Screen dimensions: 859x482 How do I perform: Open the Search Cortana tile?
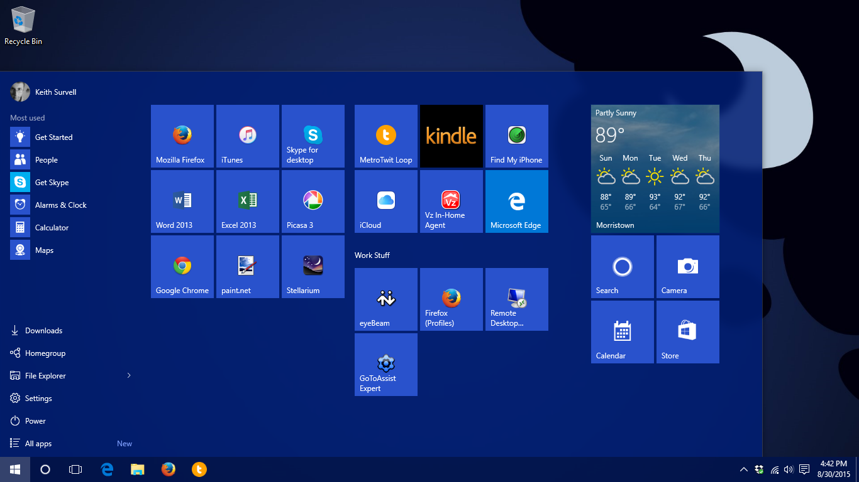click(623, 267)
